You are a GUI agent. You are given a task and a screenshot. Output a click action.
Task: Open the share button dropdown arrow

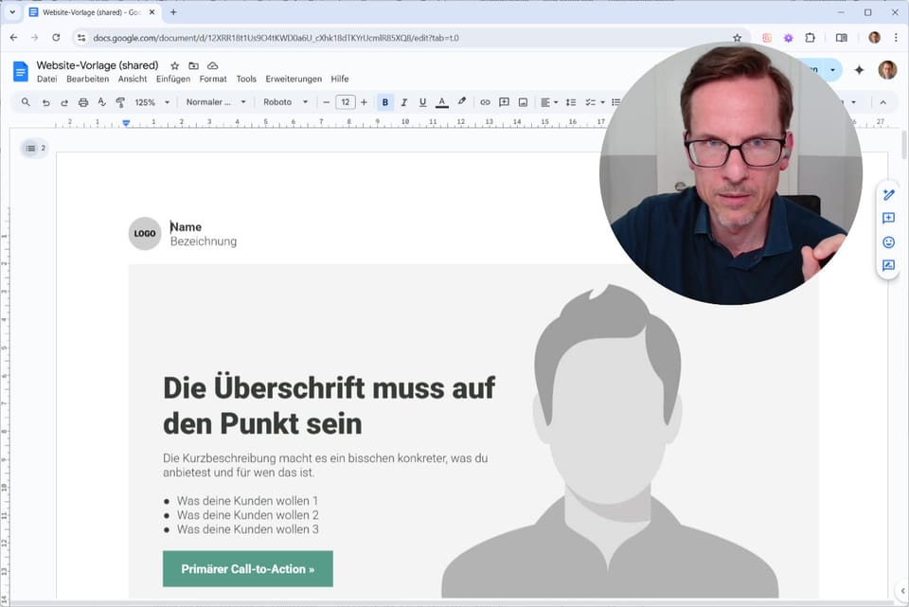833,70
